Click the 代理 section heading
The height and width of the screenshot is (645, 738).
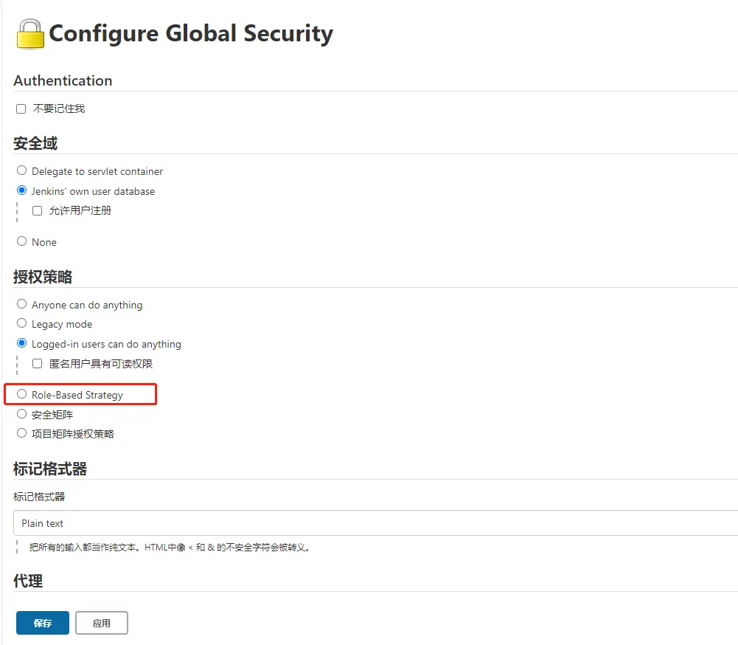coord(28,581)
